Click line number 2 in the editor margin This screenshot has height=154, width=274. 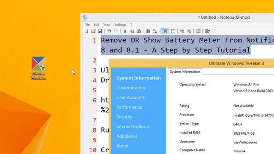coord(94,60)
